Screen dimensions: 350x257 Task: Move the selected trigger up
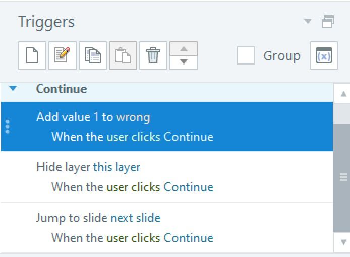184,49
